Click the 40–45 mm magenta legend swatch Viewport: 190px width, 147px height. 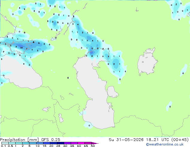pyautogui.click(x=81, y=143)
